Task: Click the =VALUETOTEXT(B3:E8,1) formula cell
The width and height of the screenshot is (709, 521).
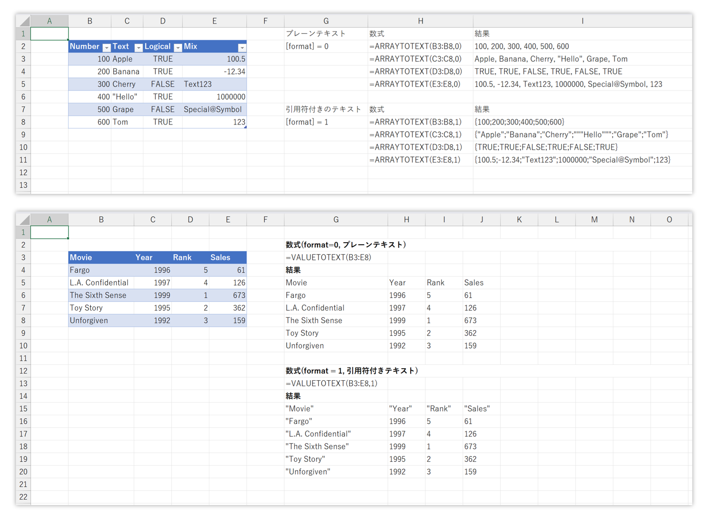Action: 336,383
